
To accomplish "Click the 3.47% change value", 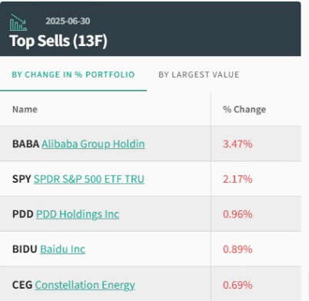I will point(238,144).
